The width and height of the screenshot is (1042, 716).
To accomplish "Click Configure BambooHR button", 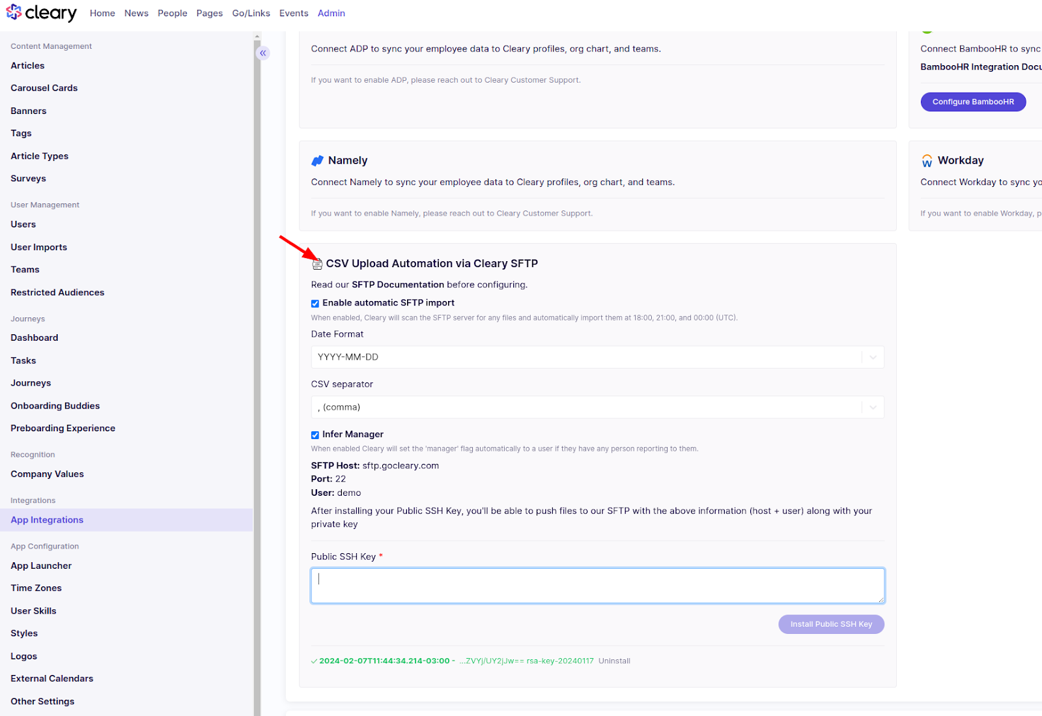I will pyautogui.click(x=973, y=102).
